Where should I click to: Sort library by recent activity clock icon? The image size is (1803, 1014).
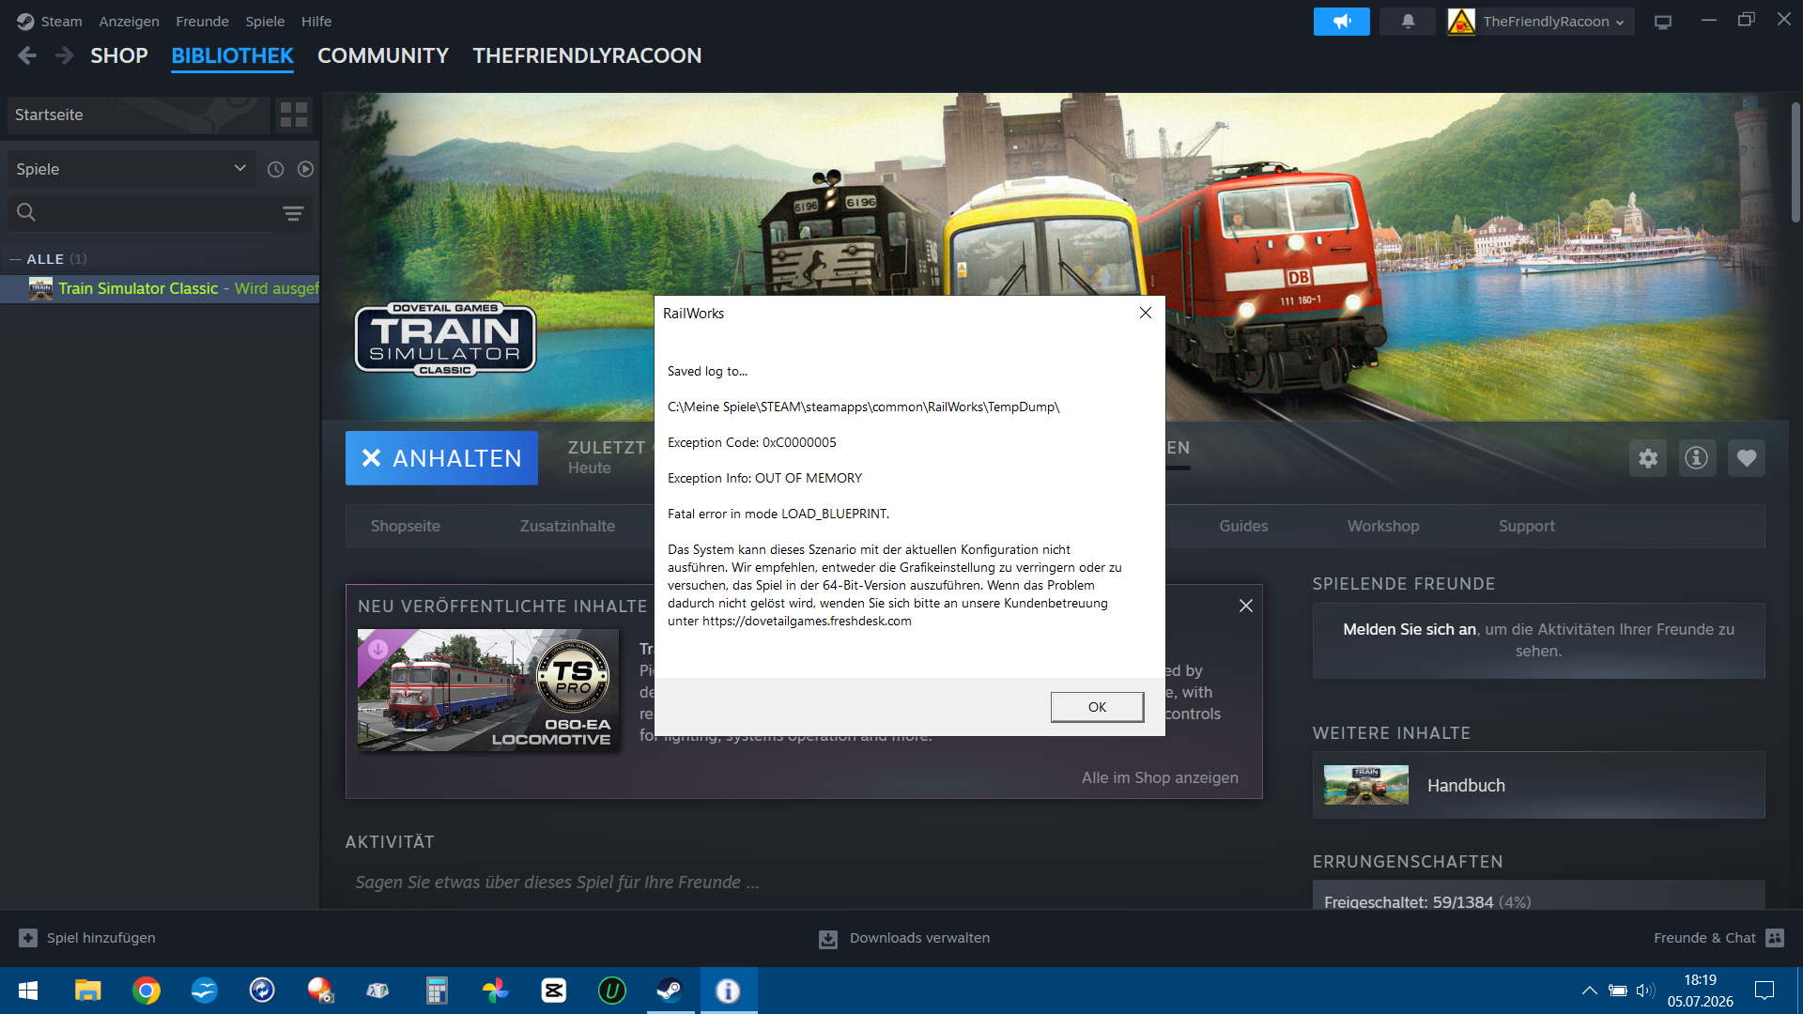click(x=275, y=169)
